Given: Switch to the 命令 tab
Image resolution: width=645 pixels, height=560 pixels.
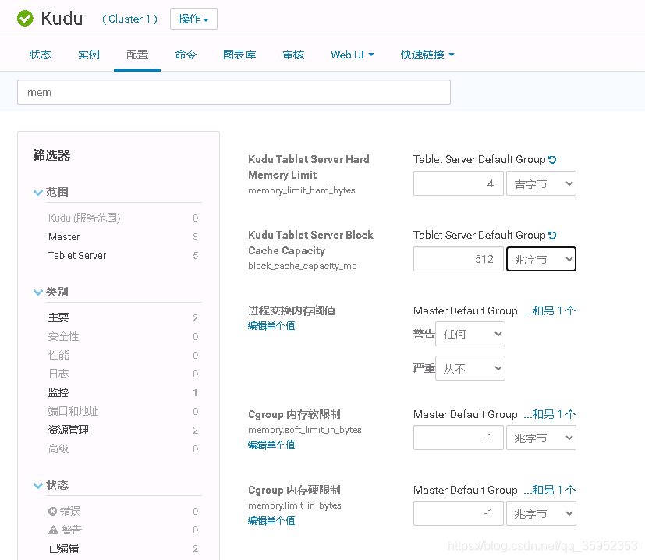Looking at the screenshot, I should pyautogui.click(x=186, y=55).
